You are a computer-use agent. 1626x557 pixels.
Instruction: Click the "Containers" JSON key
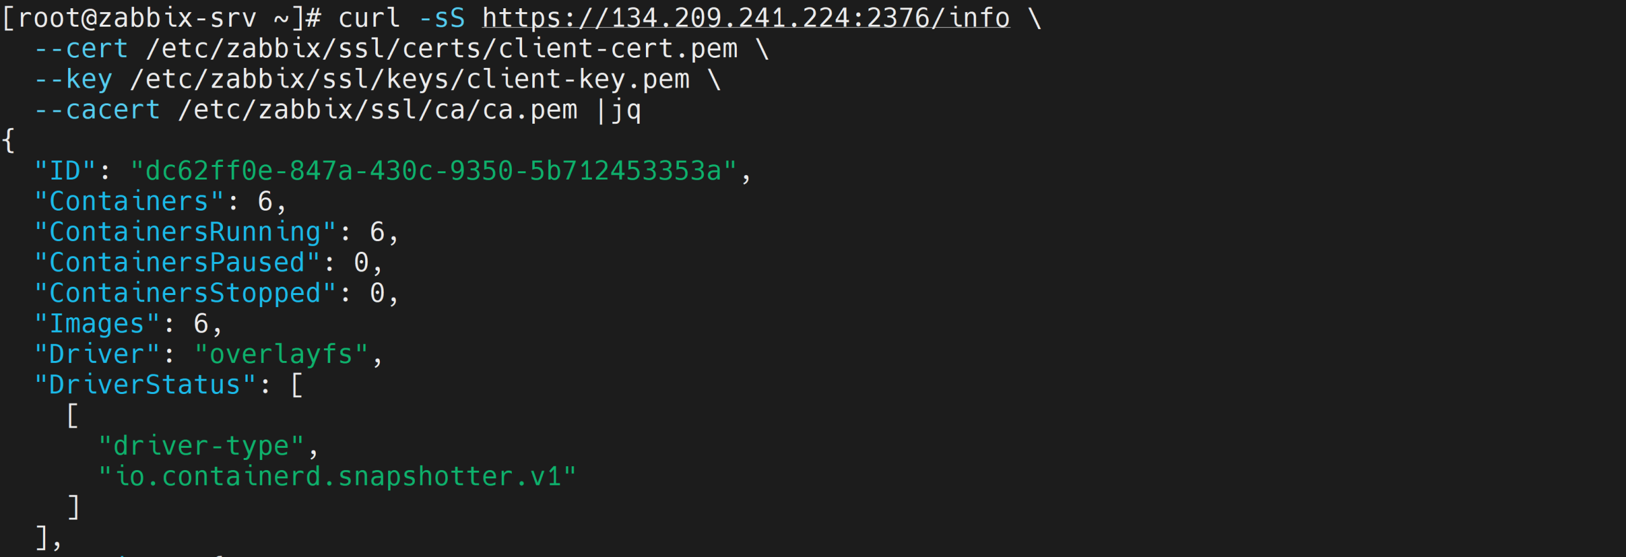pos(129,201)
